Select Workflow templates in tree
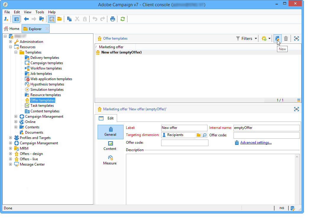 click(46, 68)
